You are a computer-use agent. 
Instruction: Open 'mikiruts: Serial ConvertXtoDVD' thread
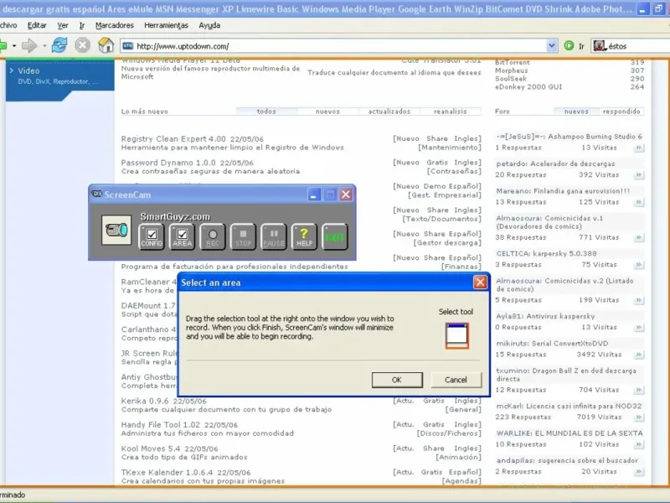tap(552, 343)
